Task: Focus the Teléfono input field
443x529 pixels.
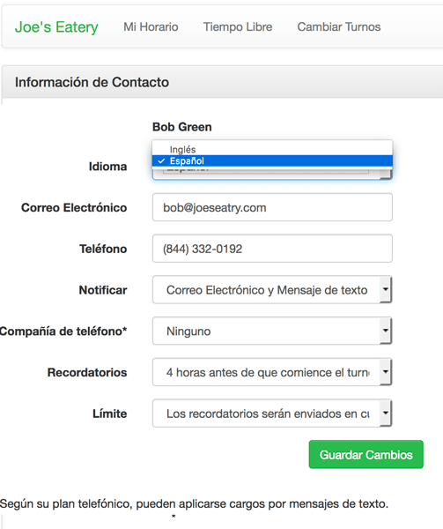Action: pos(272,249)
